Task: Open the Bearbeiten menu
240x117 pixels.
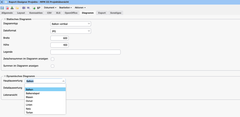Action: click(x=65, y=8)
